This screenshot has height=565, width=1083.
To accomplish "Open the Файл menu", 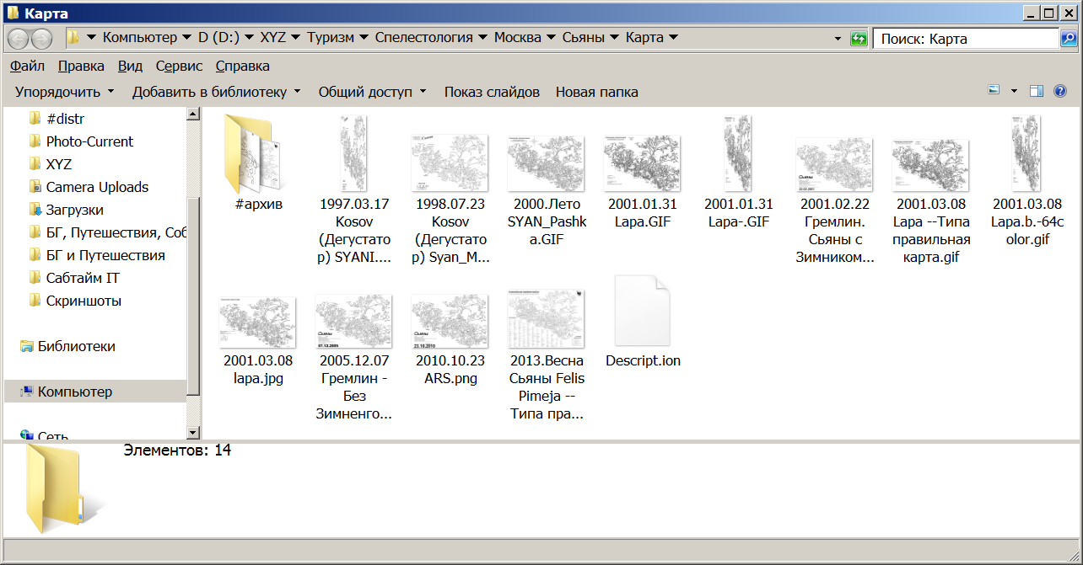I will pyautogui.click(x=28, y=66).
